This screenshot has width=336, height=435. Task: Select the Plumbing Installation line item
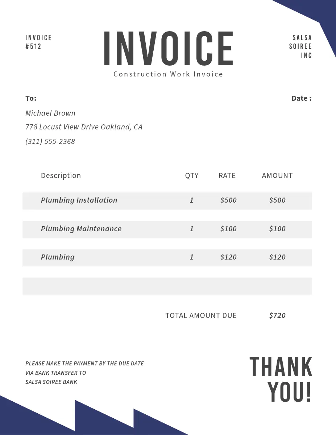[x=79, y=200]
